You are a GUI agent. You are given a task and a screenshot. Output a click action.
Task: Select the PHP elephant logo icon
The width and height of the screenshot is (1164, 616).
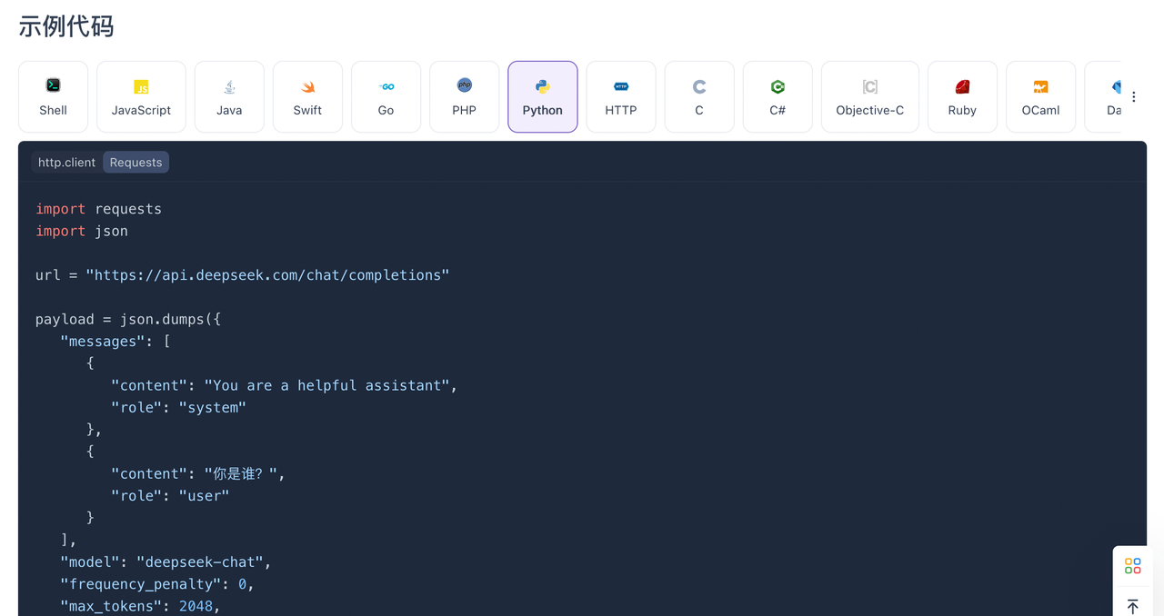coord(464,85)
